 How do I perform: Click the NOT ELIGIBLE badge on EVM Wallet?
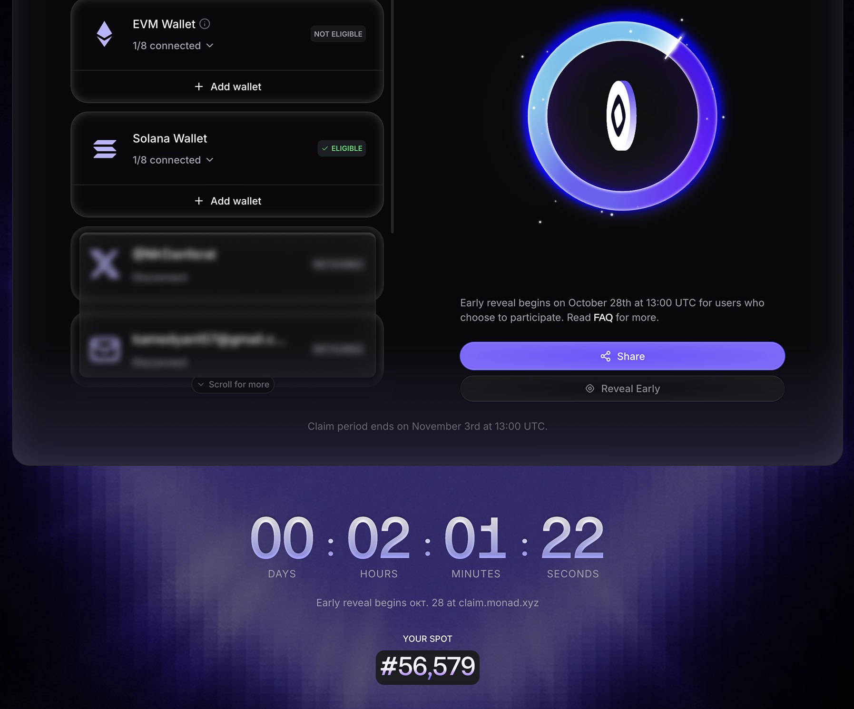coord(338,34)
